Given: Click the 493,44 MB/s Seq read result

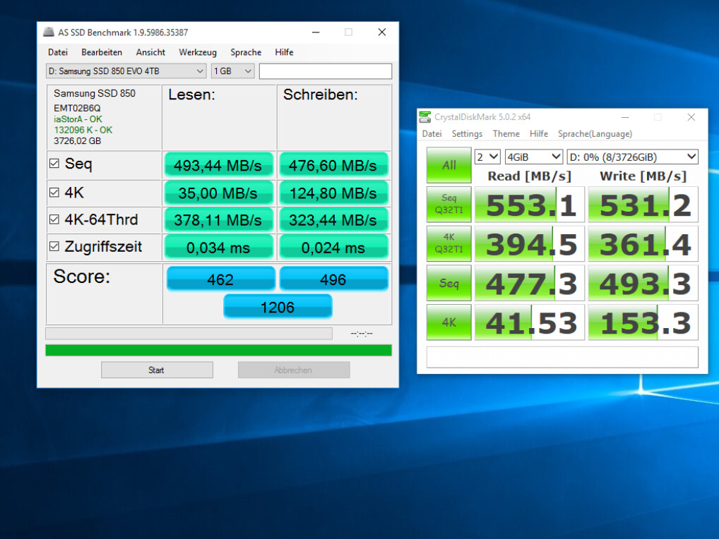Looking at the screenshot, I should (218, 165).
